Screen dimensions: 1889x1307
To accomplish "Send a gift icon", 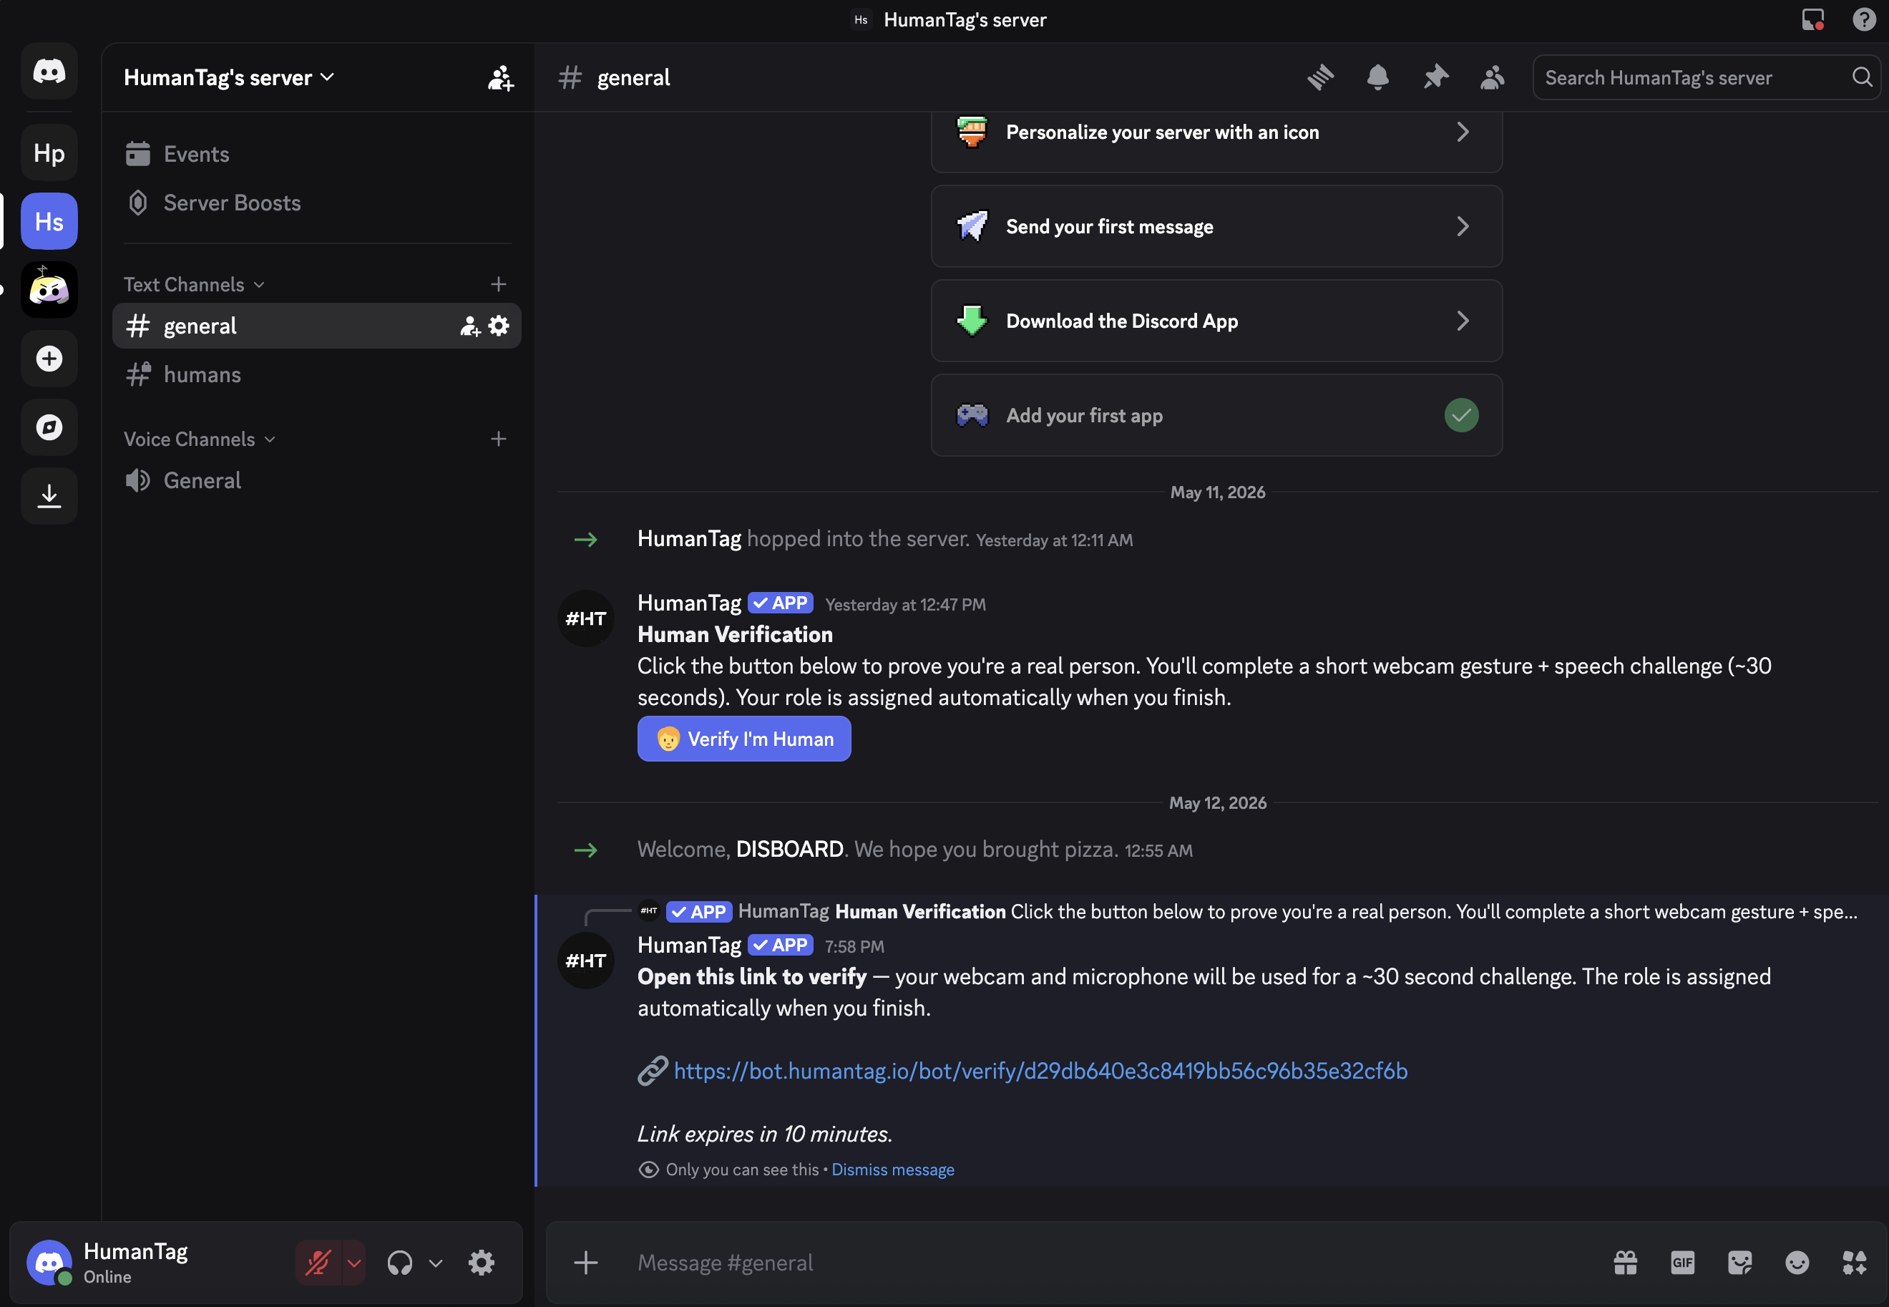I will [1625, 1263].
